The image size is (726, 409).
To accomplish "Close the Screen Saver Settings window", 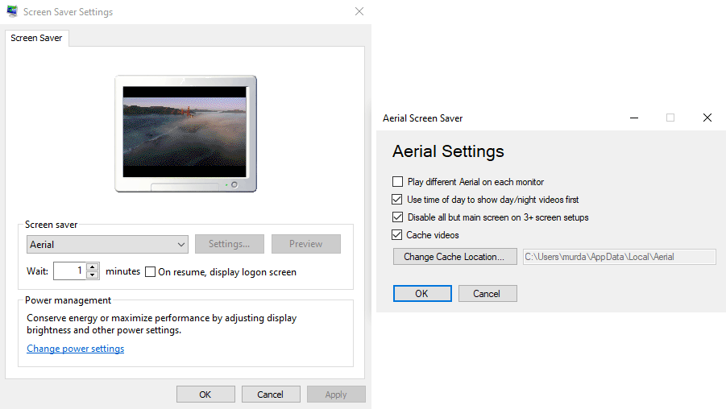I will point(359,11).
